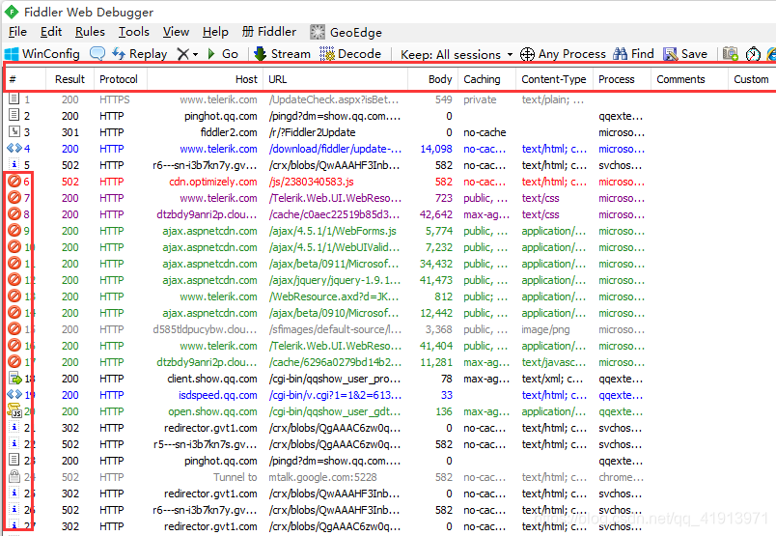Click the timer stopwatch icon
Viewport: 776px width, 536px height.
[x=753, y=53]
